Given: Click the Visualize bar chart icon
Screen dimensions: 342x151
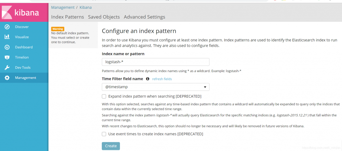Looking at the screenshot, I should point(7,37).
